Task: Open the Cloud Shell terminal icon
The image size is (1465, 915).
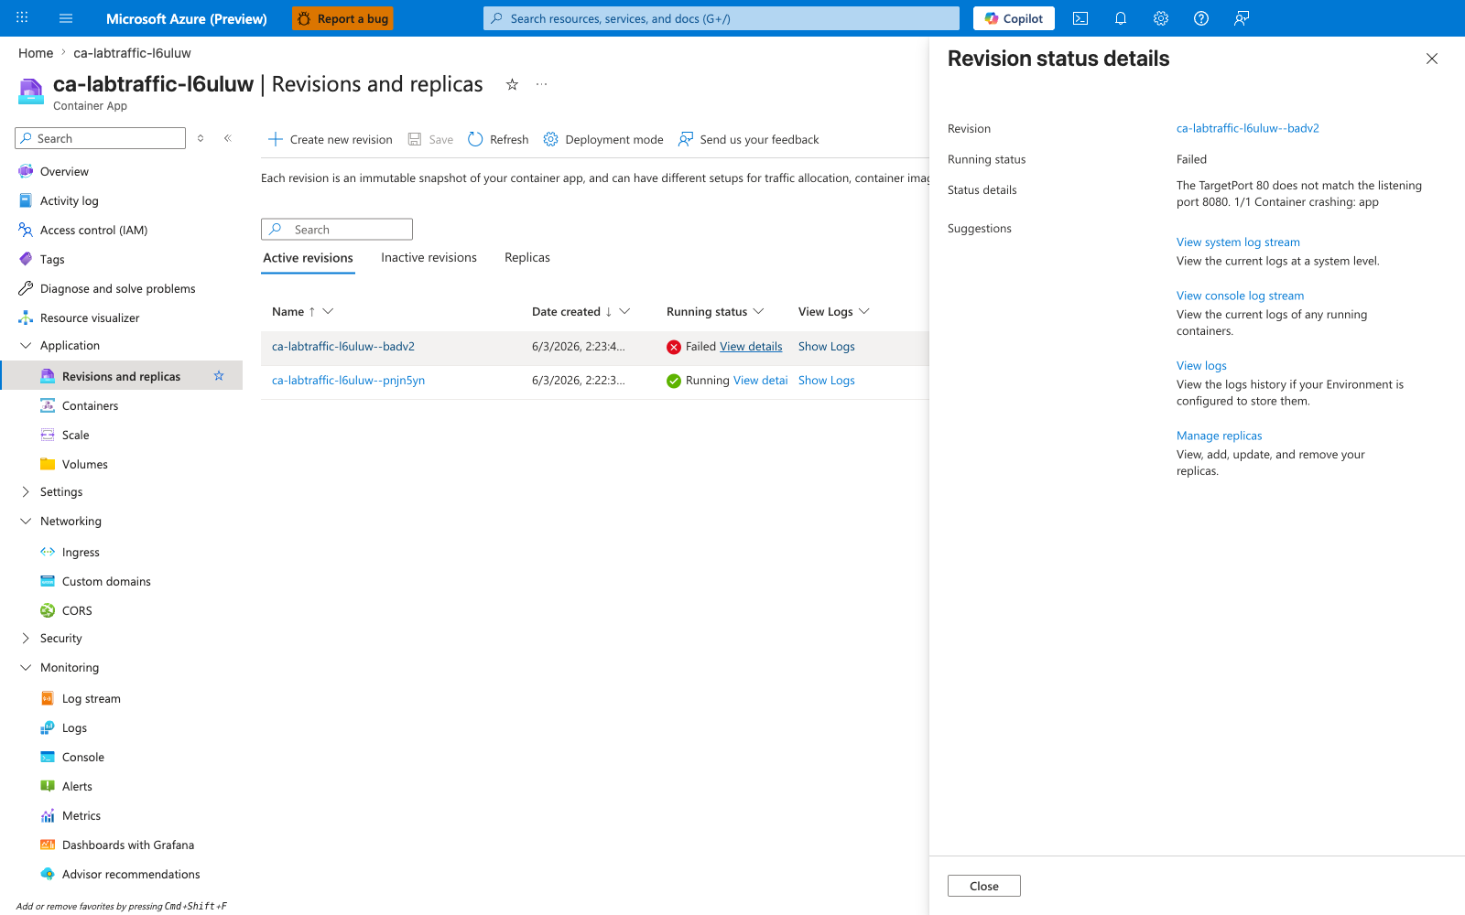Action: click(1080, 18)
